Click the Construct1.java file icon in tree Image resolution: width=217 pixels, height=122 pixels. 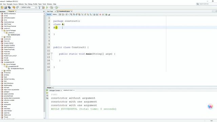9,35
